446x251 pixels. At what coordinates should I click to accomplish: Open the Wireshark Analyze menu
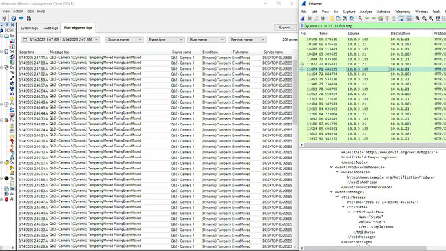coord(366,12)
